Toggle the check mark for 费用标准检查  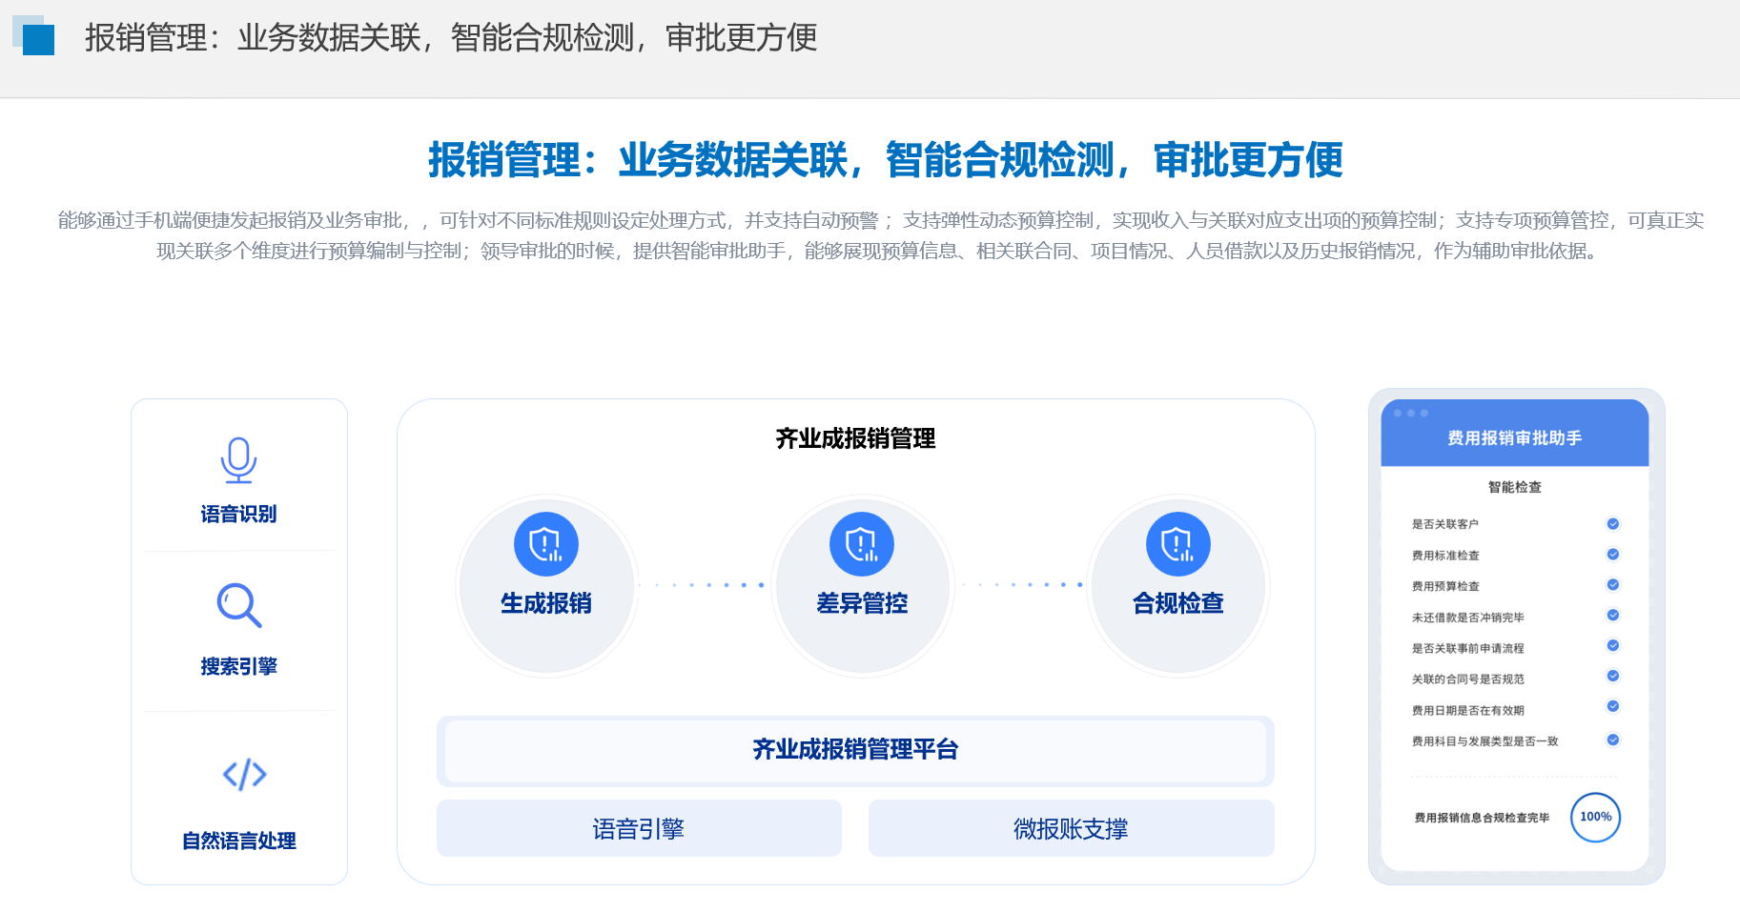(1613, 554)
